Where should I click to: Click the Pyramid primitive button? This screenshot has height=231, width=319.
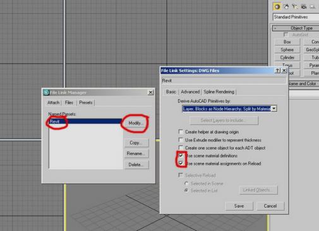(311, 66)
